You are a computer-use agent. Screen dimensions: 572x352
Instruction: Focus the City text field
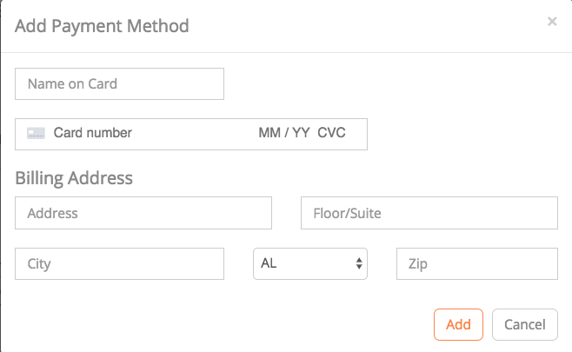pyautogui.click(x=119, y=264)
